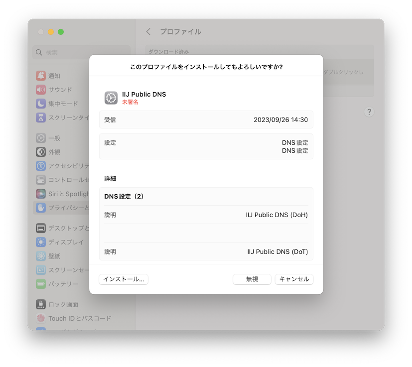412x367 pixels.
Task: Click the Screen Saver icon
Action: click(x=41, y=270)
